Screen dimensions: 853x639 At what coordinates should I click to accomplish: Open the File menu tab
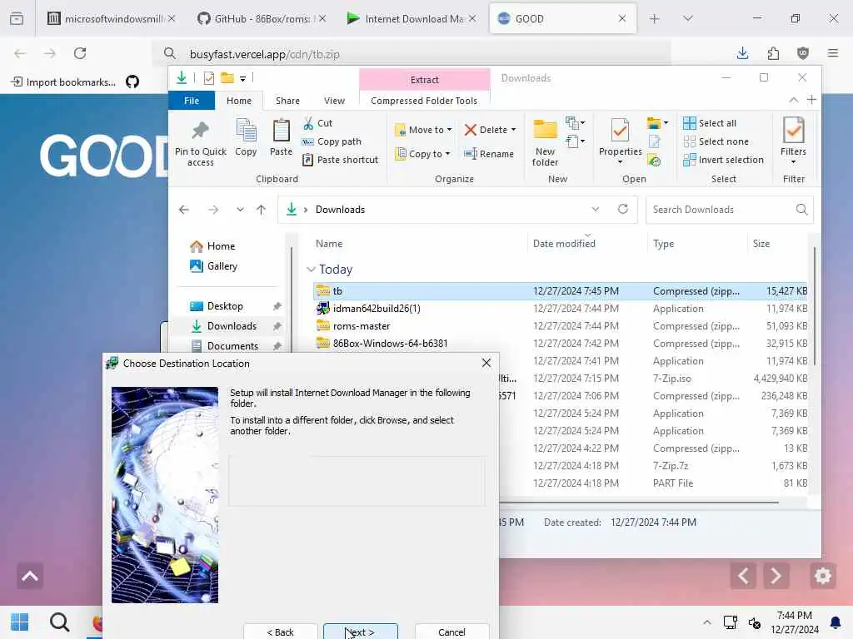pyautogui.click(x=192, y=101)
